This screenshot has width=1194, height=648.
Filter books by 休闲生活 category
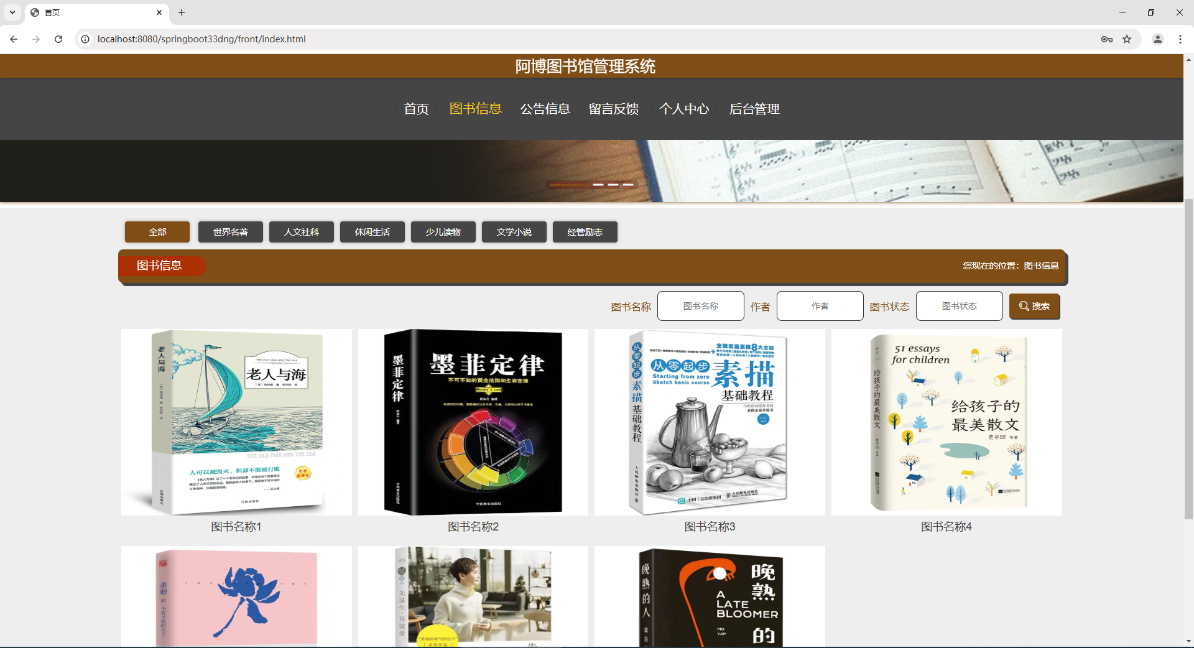coord(373,232)
